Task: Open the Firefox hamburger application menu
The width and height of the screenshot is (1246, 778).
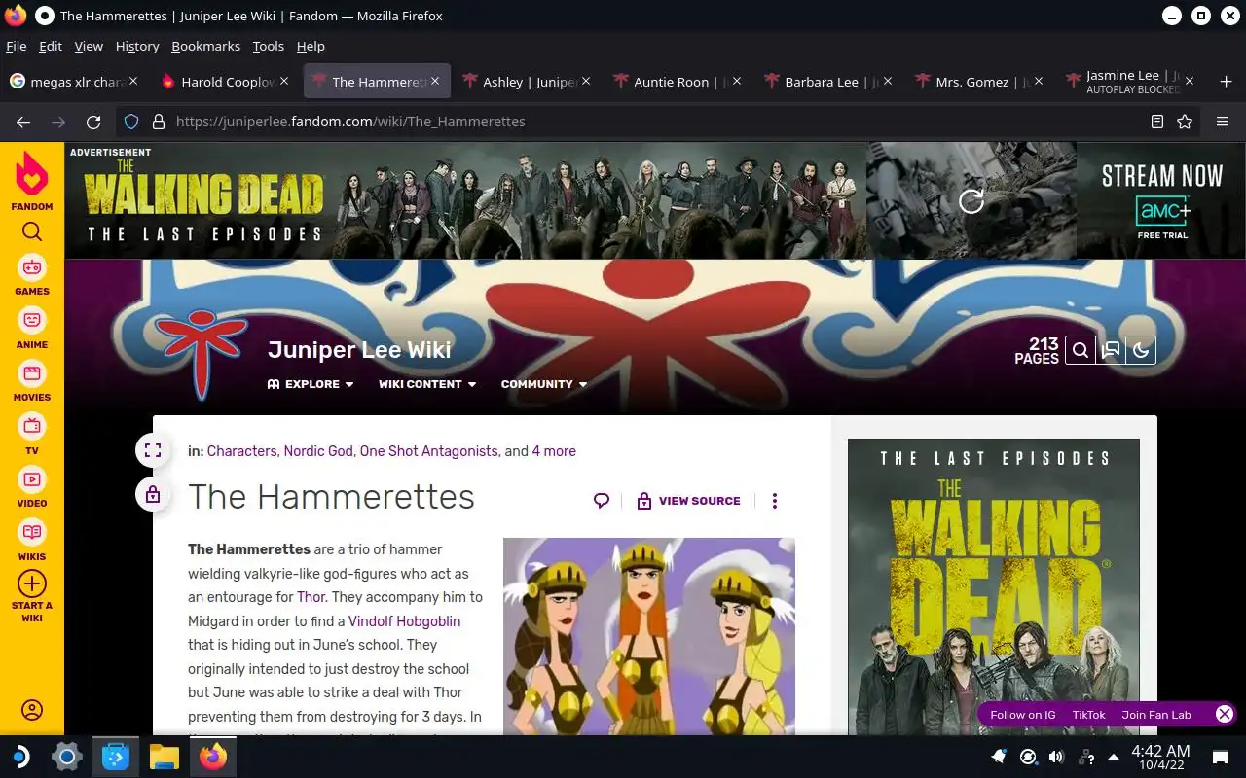Action: (1223, 122)
